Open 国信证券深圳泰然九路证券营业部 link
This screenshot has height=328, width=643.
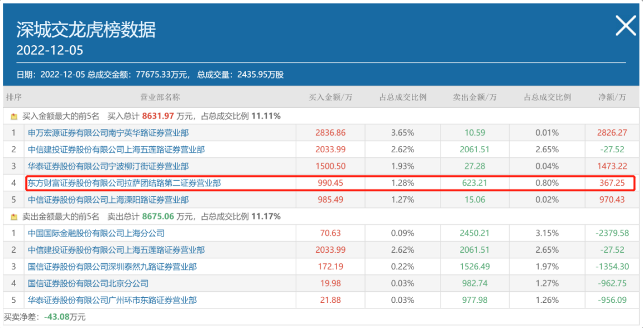[x=112, y=267]
